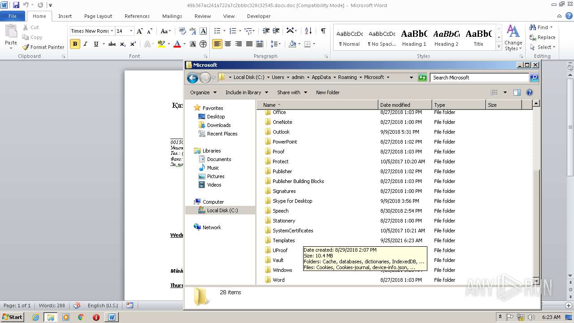Toggle Center alignment
This screenshot has width=574, height=323.
click(x=228, y=44)
